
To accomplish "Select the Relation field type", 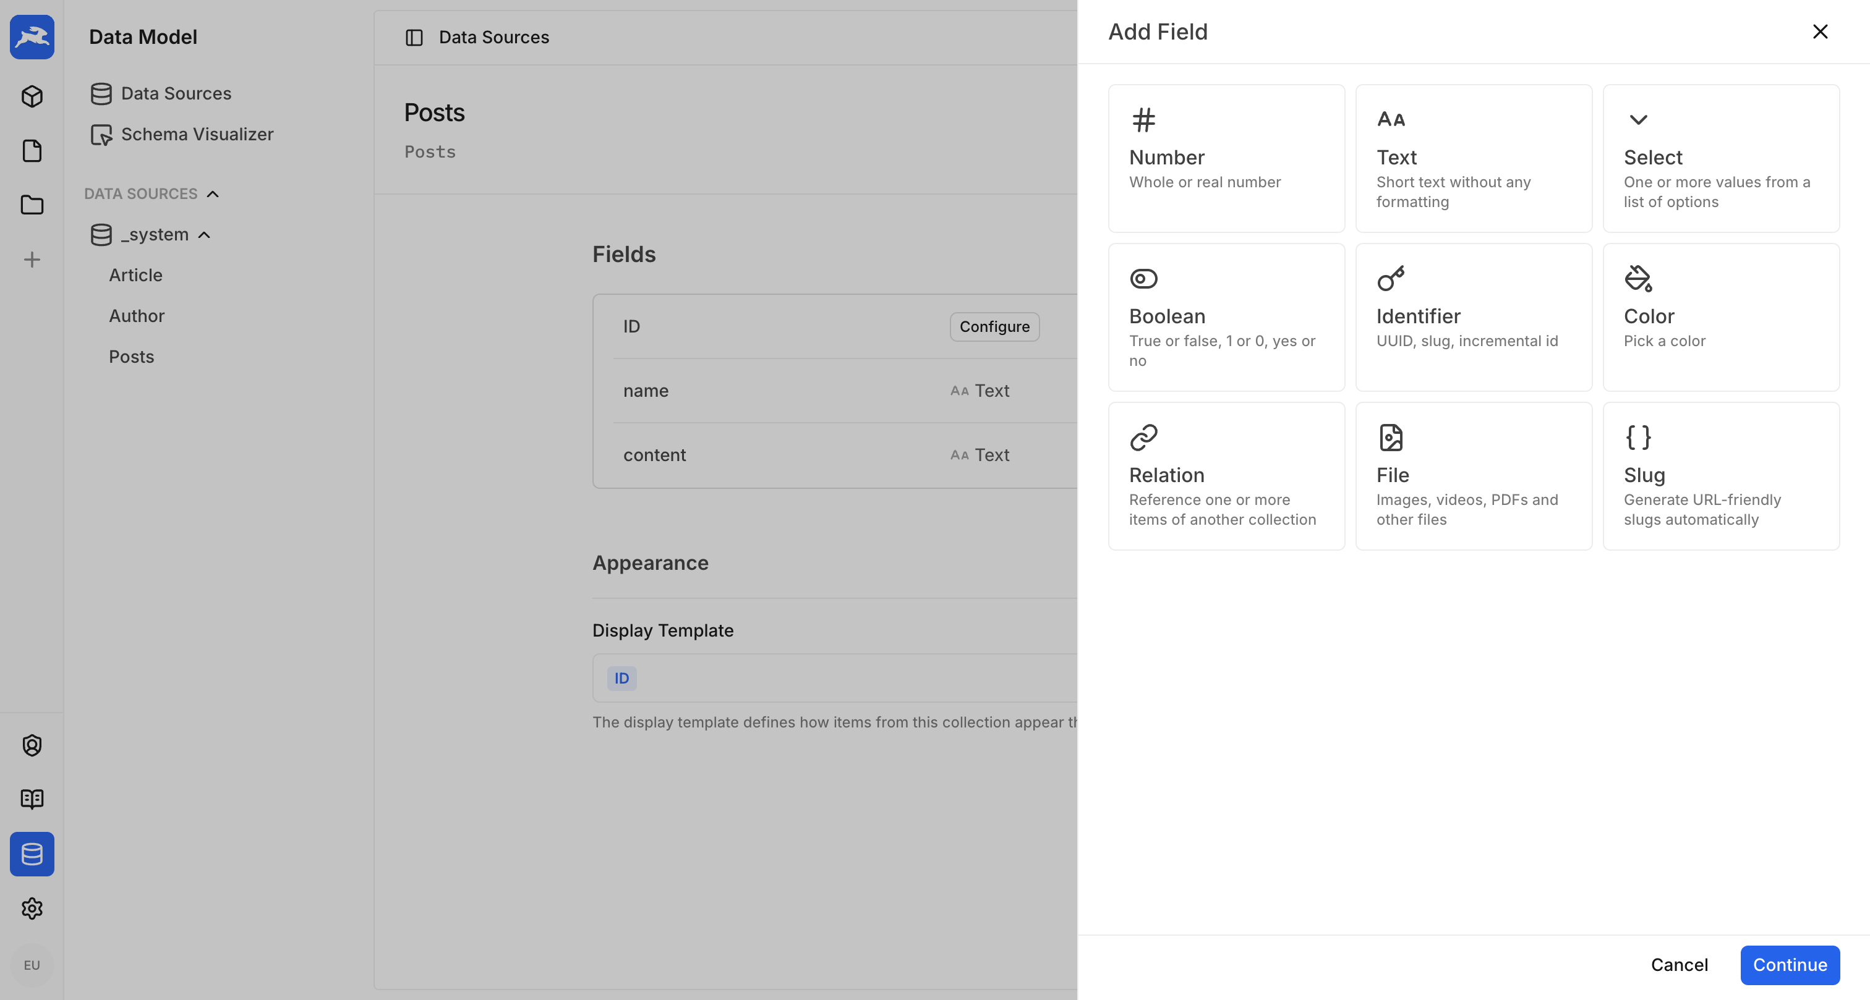I will pyautogui.click(x=1226, y=475).
